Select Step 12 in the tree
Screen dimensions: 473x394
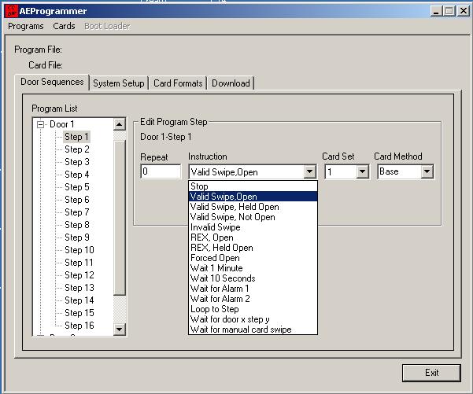click(x=79, y=275)
